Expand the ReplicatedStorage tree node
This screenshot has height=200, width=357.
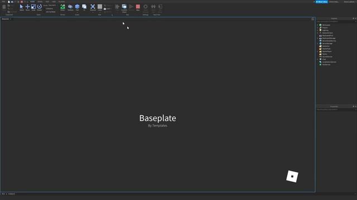317,38
